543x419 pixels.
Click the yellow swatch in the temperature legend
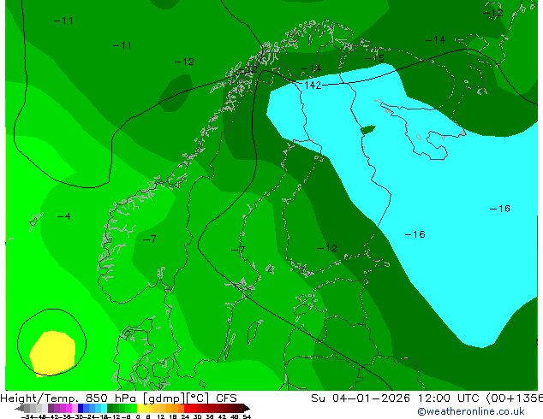click(x=140, y=408)
